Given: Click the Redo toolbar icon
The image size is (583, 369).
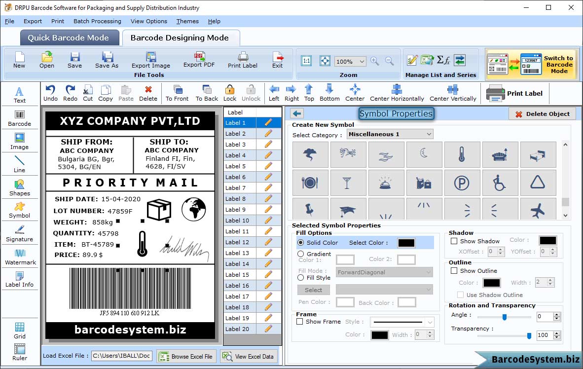Looking at the screenshot, I should (x=70, y=93).
